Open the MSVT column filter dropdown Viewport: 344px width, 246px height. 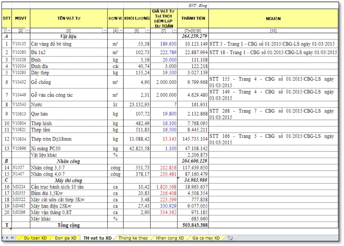(27, 30)
